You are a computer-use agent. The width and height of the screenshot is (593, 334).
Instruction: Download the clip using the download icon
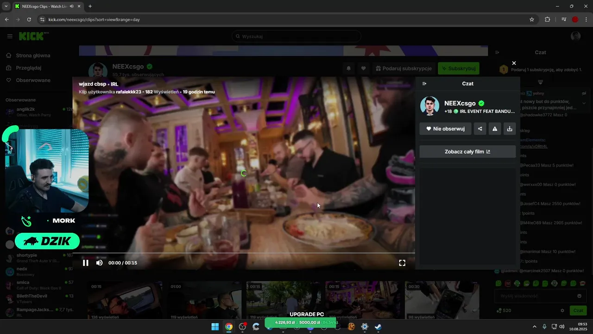point(510,129)
